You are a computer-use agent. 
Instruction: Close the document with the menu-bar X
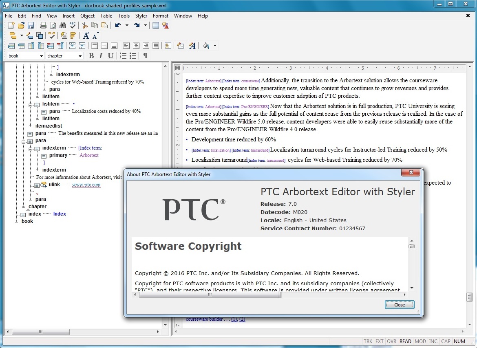click(x=468, y=15)
